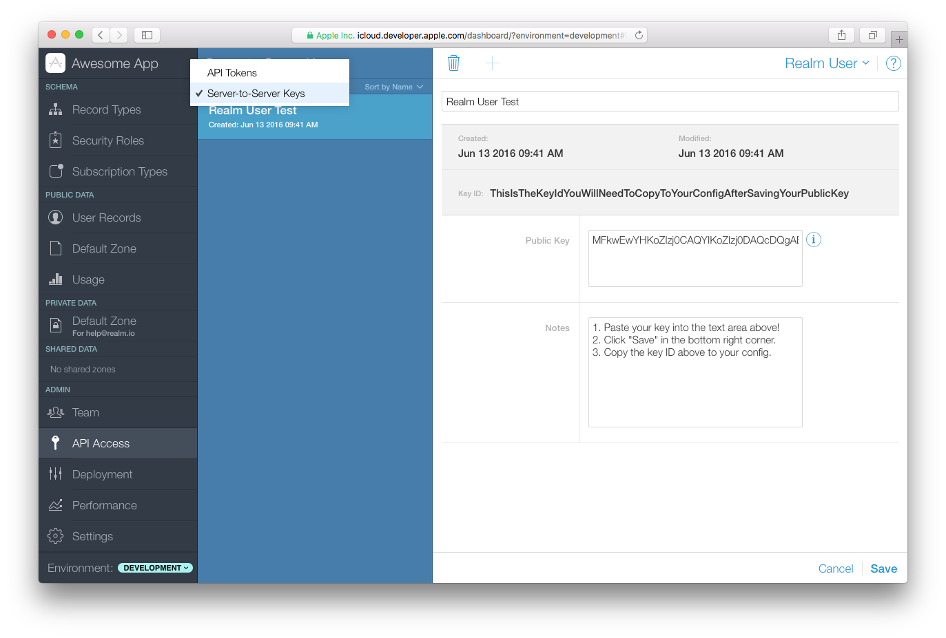Open the API Access section
The height and width of the screenshot is (638, 946).
[x=118, y=443]
